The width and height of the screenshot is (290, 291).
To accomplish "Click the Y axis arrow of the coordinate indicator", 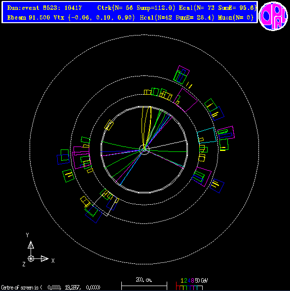I will tap(31, 245).
